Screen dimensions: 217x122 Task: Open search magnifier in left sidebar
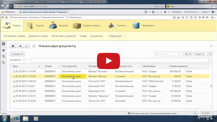[x=3, y=63]
